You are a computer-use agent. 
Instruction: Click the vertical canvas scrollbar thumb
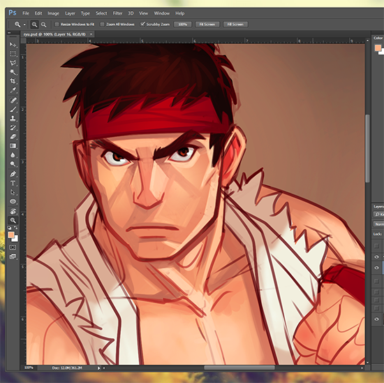click(367, 149)
